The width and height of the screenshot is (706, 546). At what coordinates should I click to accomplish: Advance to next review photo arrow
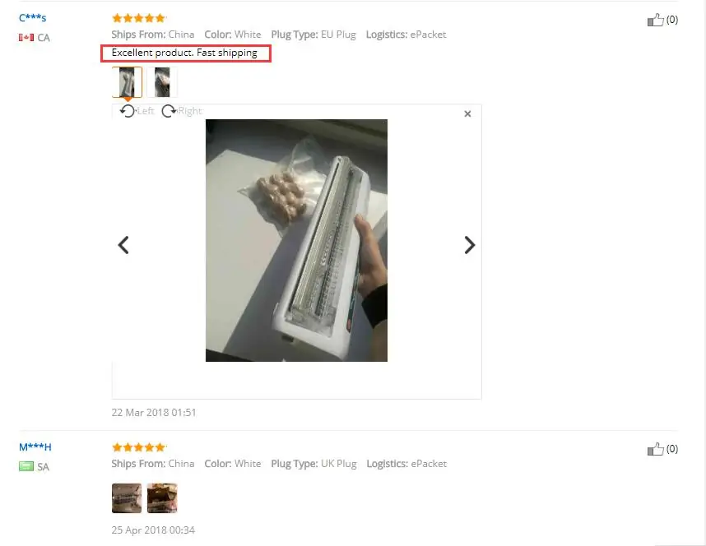click(470, 245)
